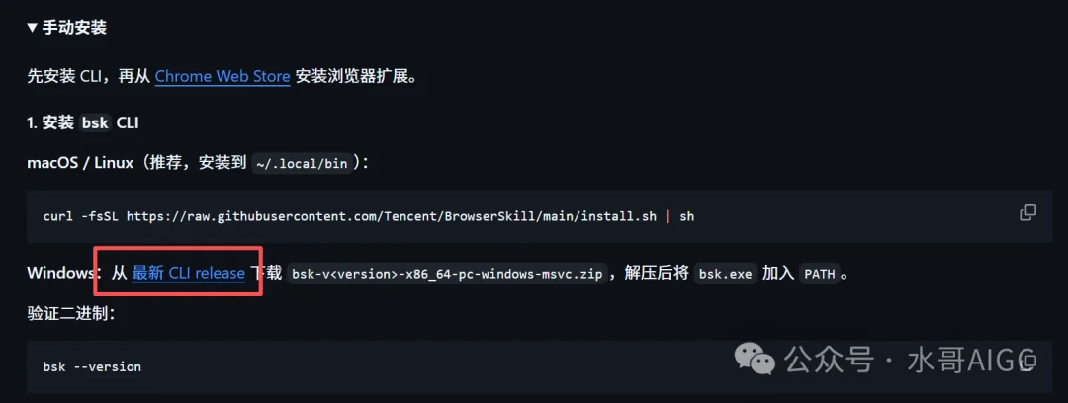The height and width of the screenshot is (403, 1068).
Task: Click the bsk-v<version>-x86_64-pc-windows-msvc.zip filename
Action: coord(447,275)
